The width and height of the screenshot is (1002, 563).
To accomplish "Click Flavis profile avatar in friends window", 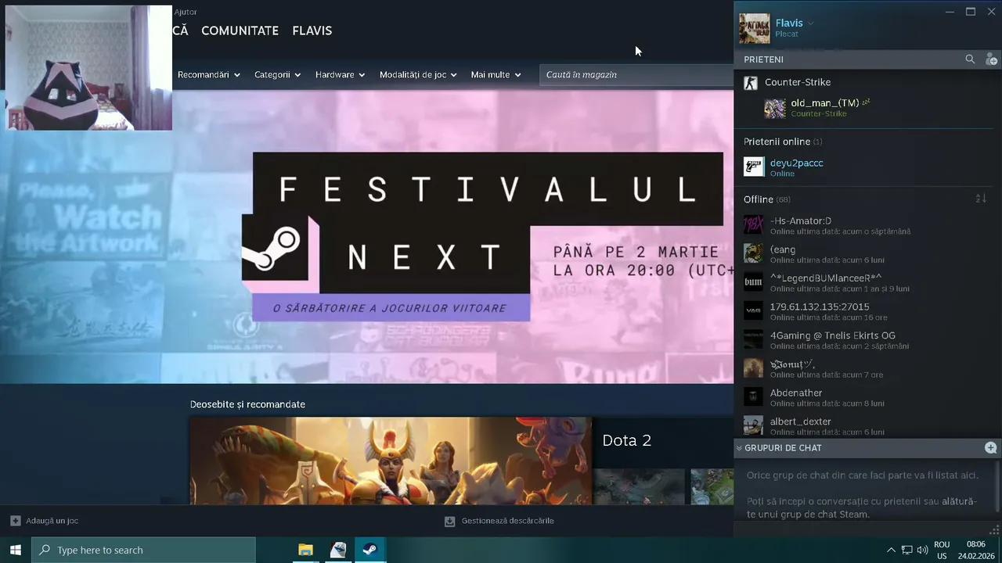I will 755,29.
